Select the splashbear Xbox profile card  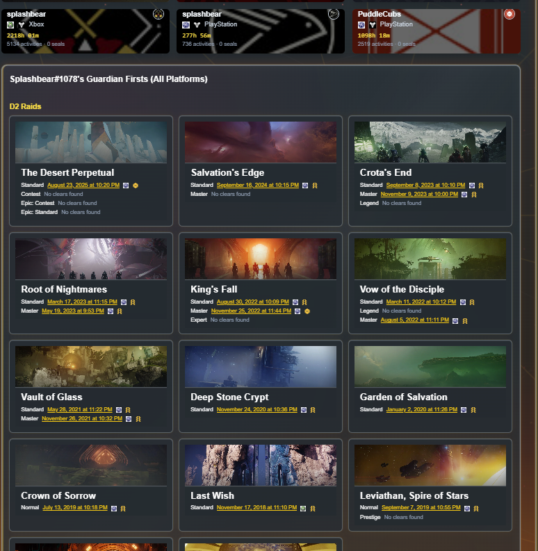pyautogui.click(x=85, y=31)
